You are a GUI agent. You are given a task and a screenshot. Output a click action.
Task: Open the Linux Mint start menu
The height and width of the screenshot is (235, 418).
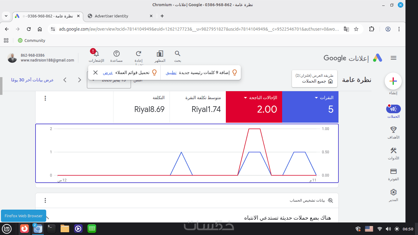pyautogui.click(x=7, y=229)
